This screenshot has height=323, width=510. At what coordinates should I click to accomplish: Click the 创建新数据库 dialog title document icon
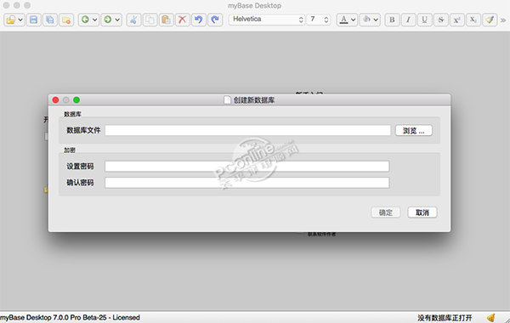click(x=227, y=99)
